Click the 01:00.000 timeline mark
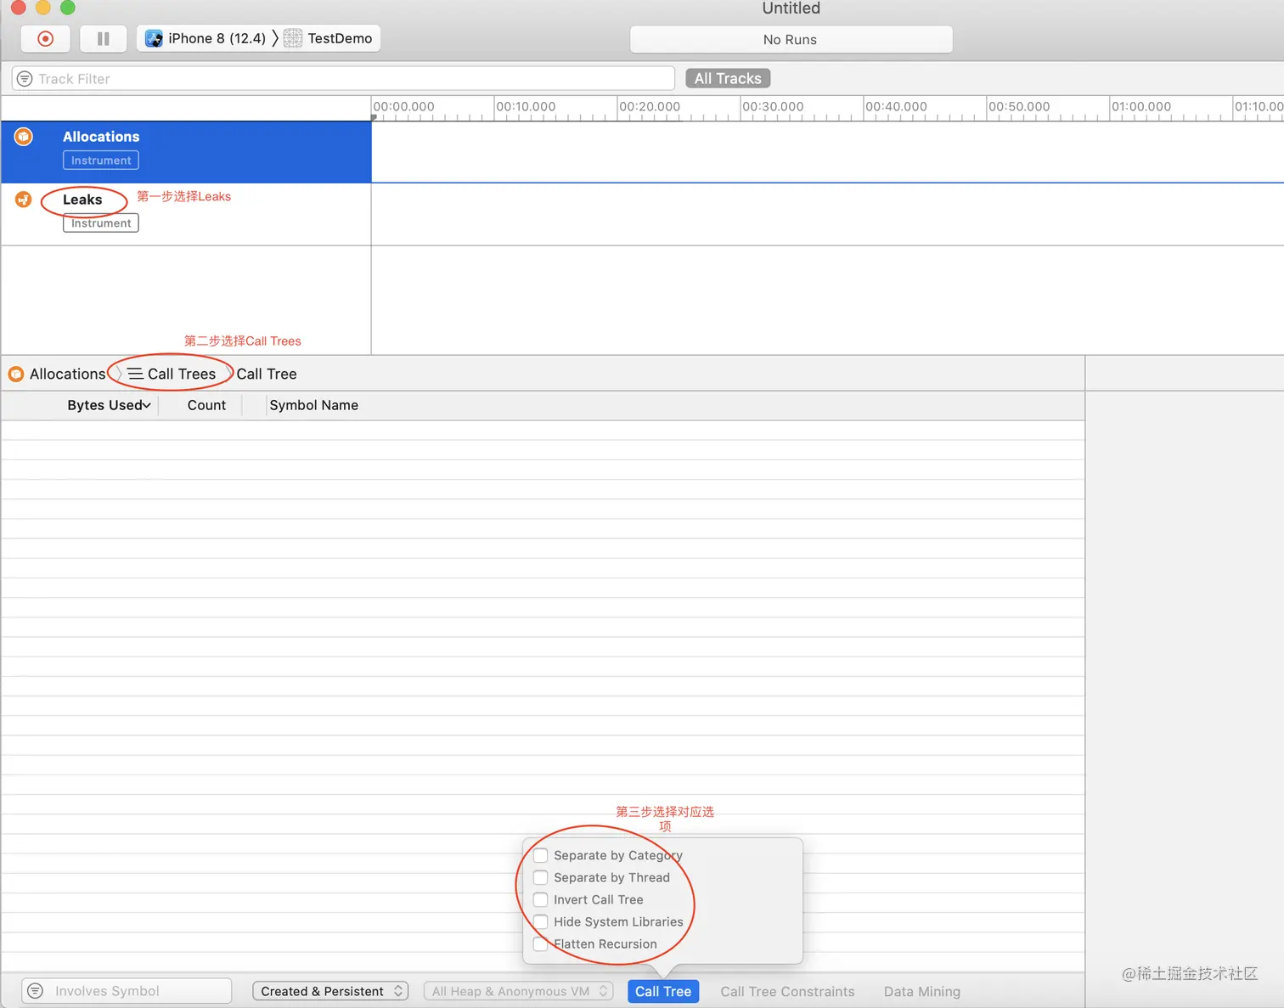This screenshot has height=1008, width=1284. (1141, 106)
